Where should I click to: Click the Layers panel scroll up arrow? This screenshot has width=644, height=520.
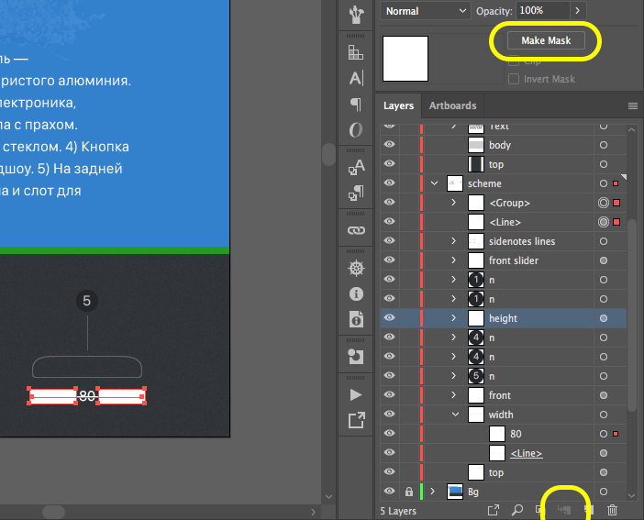click(x=632, y=130)
